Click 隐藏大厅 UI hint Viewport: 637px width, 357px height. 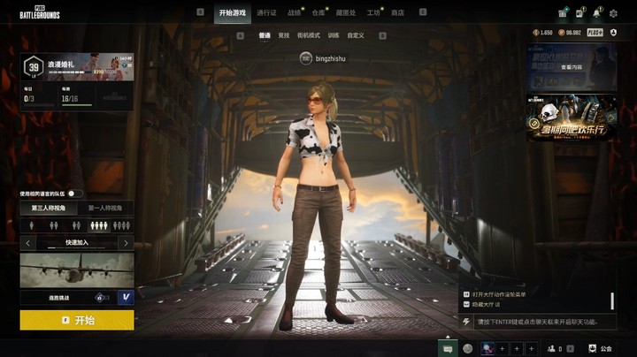tap(486, 304)
